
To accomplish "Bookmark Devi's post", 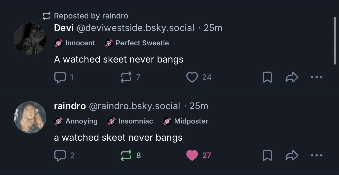I will pos(267,77).
